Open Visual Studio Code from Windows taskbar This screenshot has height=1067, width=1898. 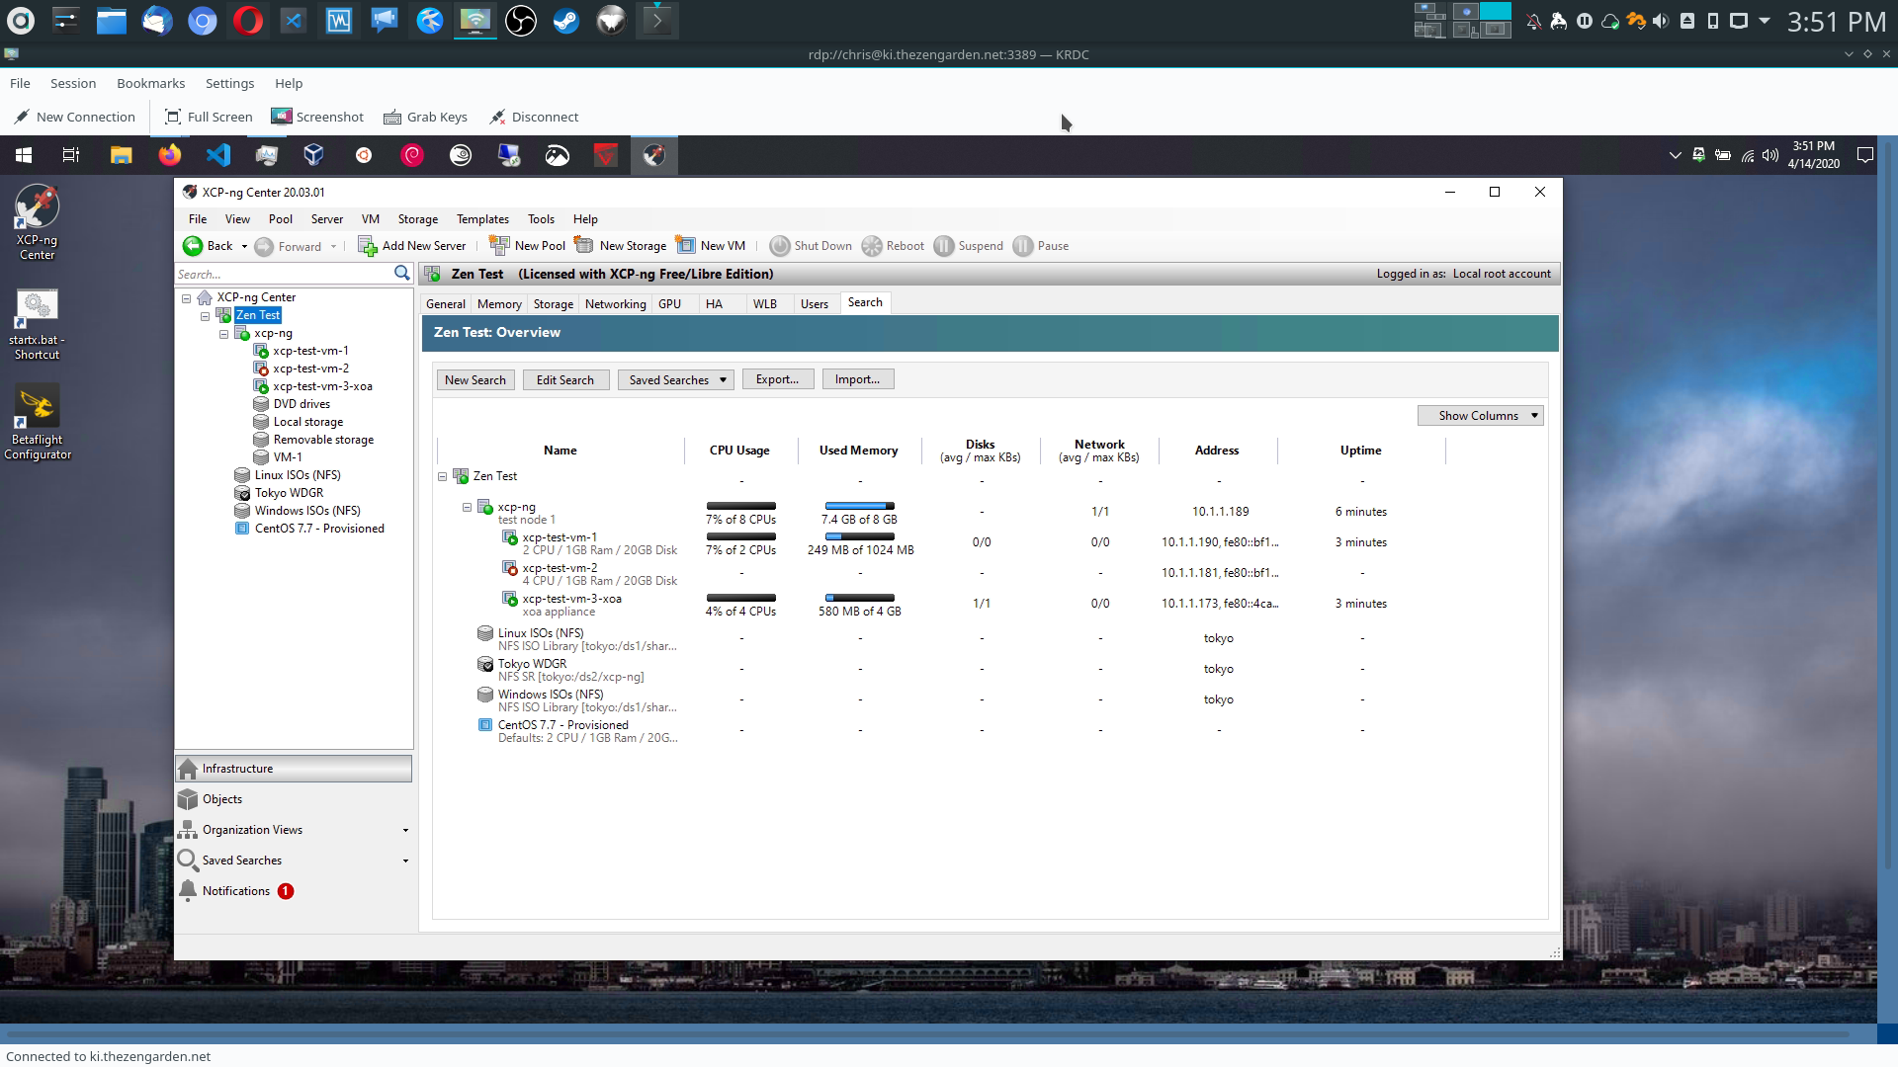[218, 155]
